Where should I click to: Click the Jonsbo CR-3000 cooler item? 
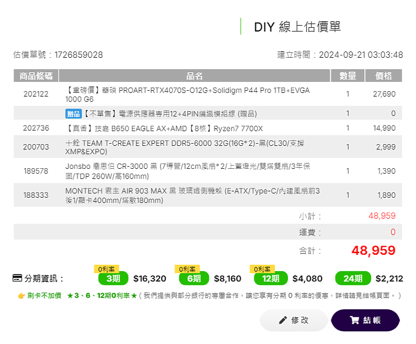pyautogui.click(x=188, y=171)
